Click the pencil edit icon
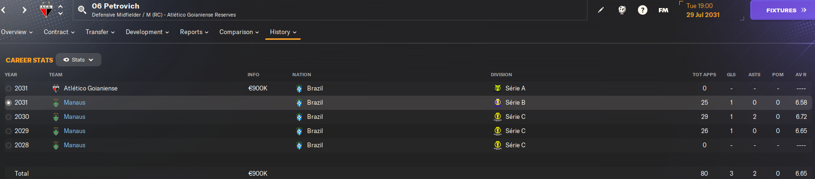 coord(601,10)
